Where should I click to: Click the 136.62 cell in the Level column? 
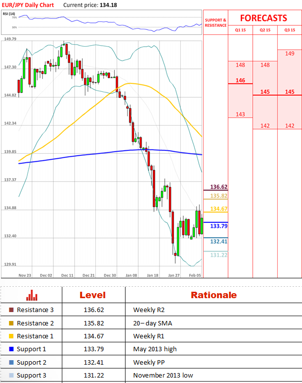(x=94, y=310)
